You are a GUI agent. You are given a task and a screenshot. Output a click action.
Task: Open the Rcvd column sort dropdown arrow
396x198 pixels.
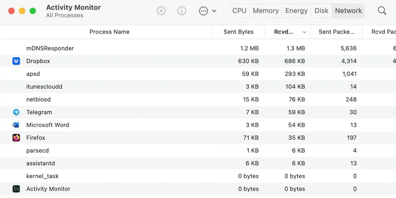(x=305, y=32)
